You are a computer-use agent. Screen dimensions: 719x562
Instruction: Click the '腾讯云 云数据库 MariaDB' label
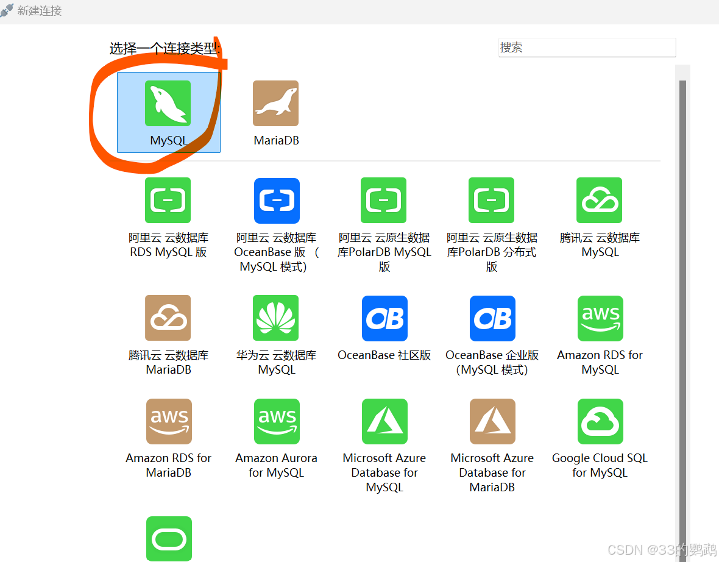[168, 363]
